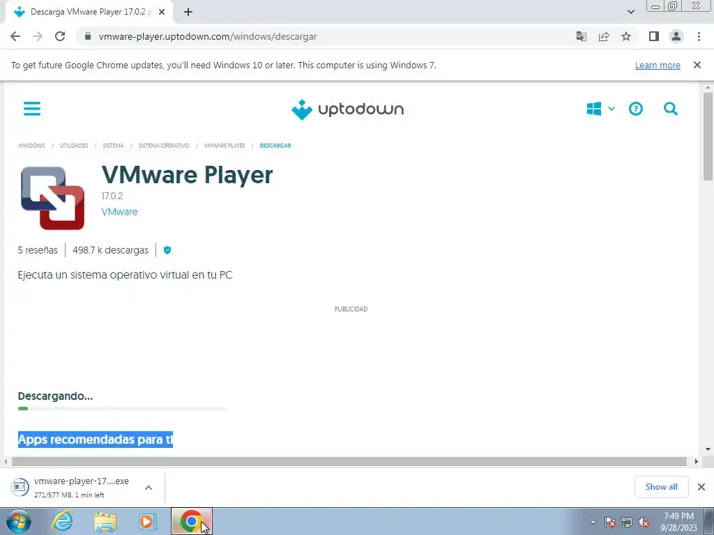Open a new tab

click(x=188, y=12)
